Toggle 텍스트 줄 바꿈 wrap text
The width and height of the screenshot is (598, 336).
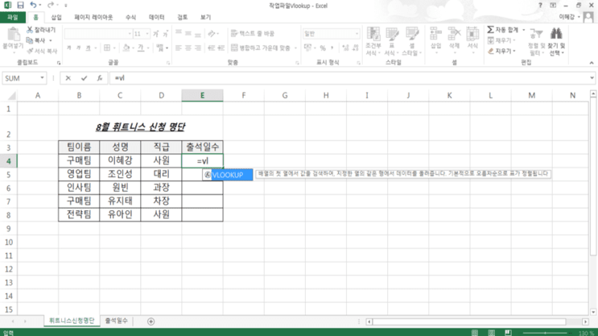(253, 34)
